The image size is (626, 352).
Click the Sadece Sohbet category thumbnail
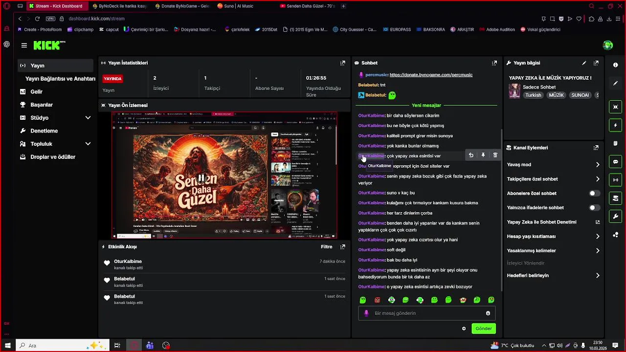(x=514, y=91)
